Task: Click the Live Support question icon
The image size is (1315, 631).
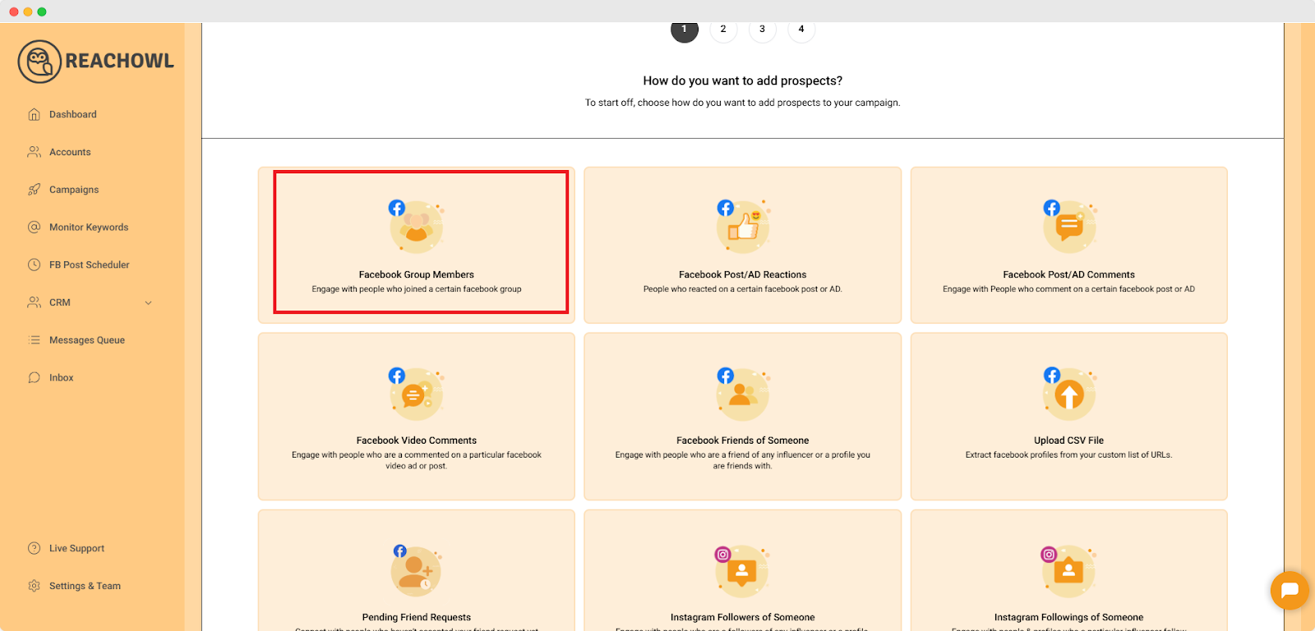Action: click(34, 548)
